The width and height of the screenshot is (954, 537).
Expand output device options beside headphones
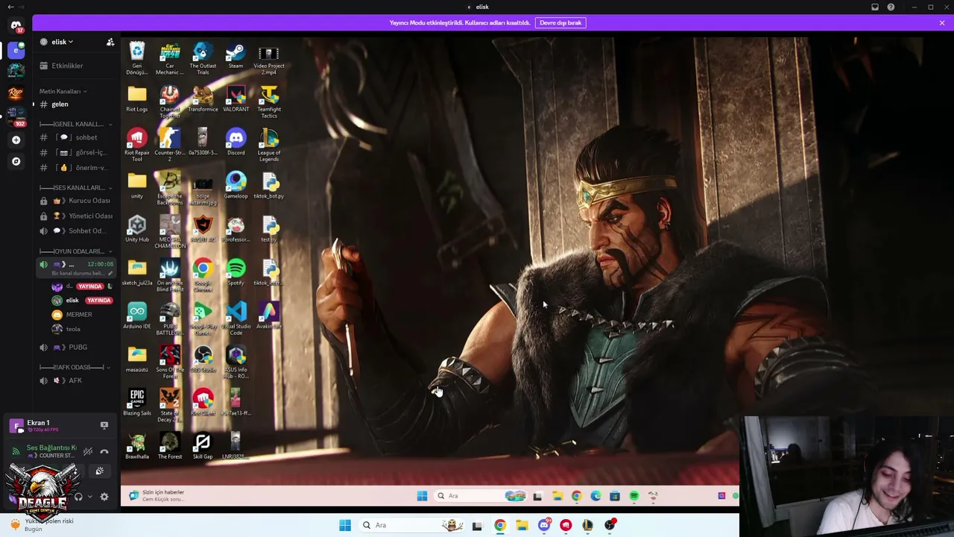click(90, 497)
